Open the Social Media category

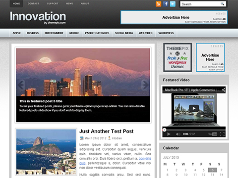pos(124,33)
